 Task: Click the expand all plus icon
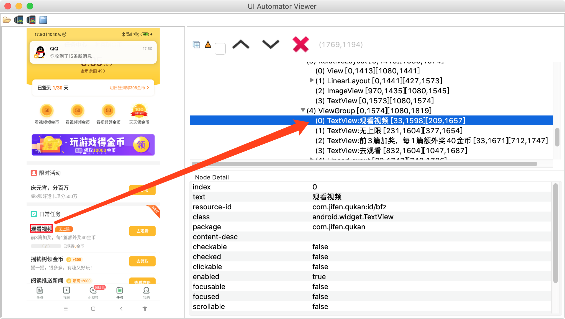(x=196, y=45)
